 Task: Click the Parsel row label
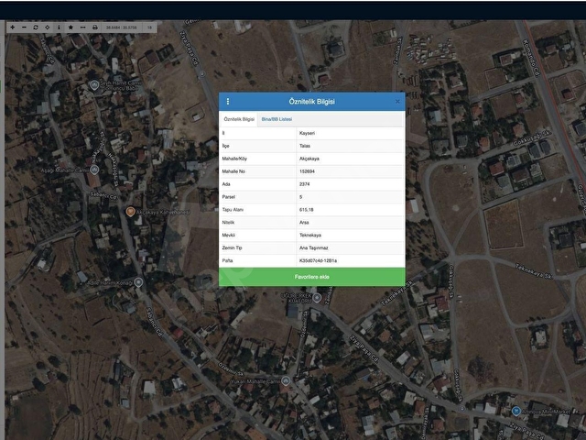click(228, 197)
